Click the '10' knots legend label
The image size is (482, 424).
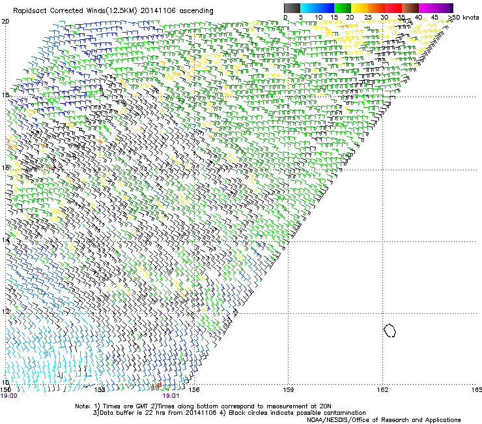318,18
